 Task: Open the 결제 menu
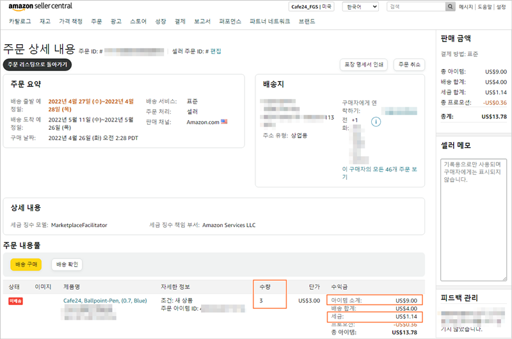(x=180, y=22)
